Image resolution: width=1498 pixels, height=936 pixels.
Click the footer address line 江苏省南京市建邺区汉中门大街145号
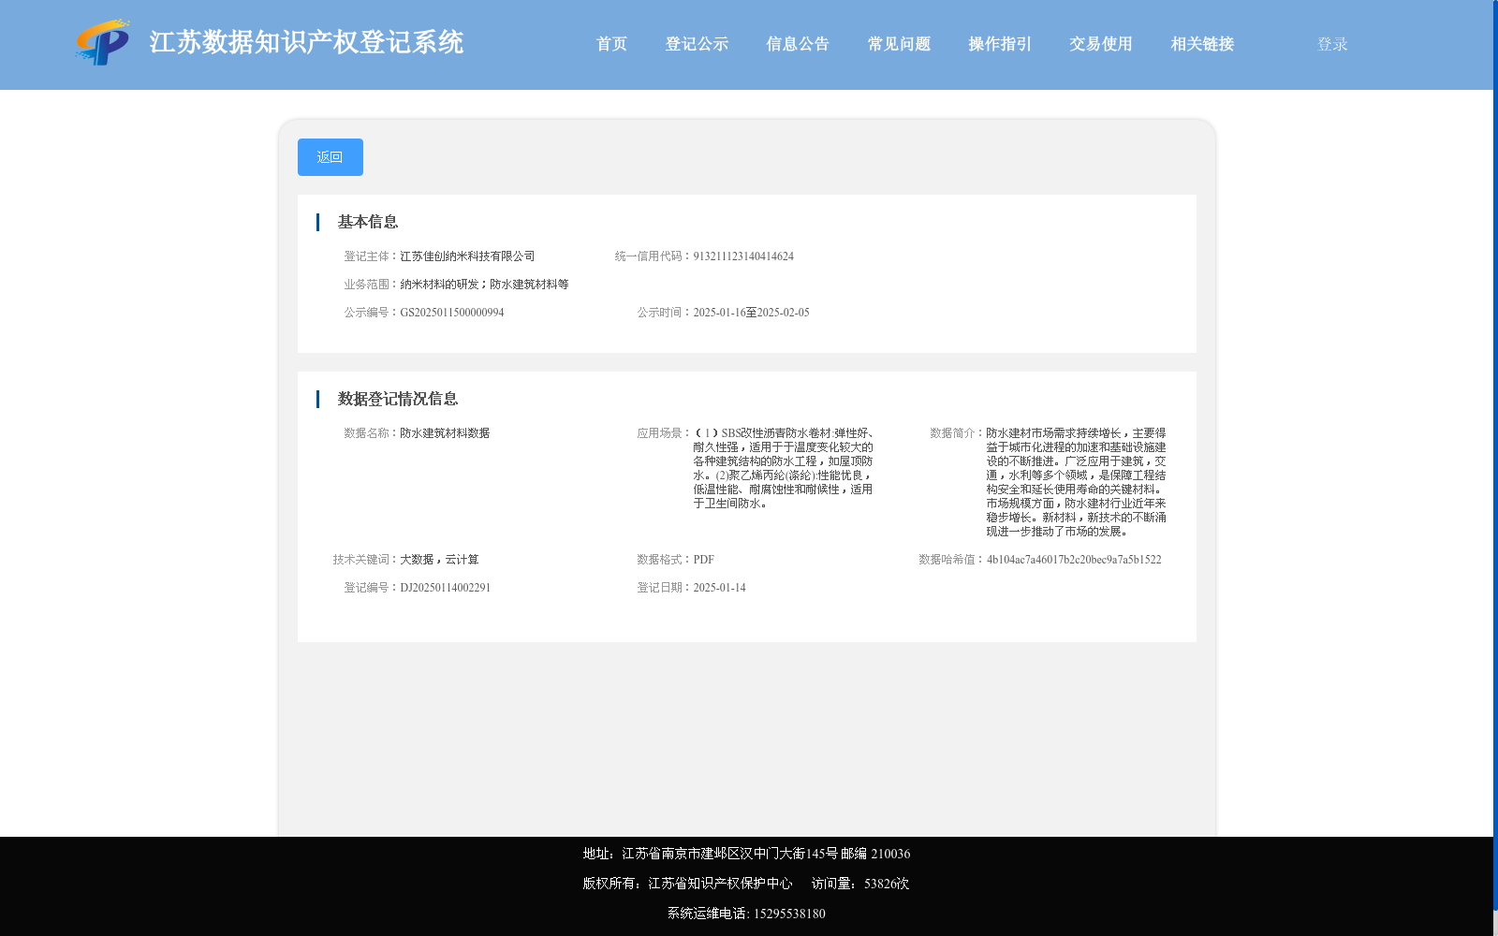[x=729, y=854]
